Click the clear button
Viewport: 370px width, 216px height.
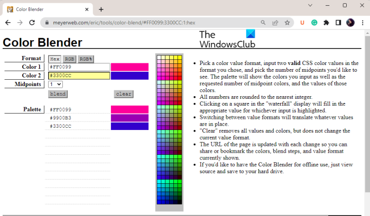tap(124, 94)
